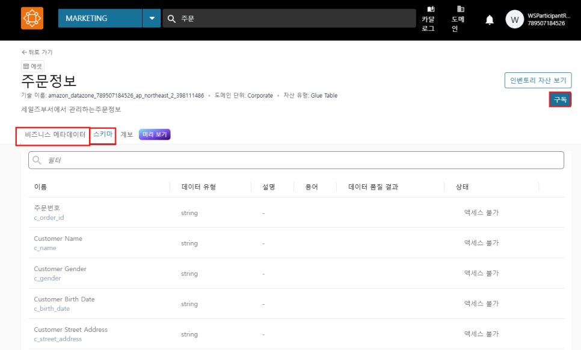Click the 설명 column header
This screenshot has width=581, height=350.
[269, 187]
